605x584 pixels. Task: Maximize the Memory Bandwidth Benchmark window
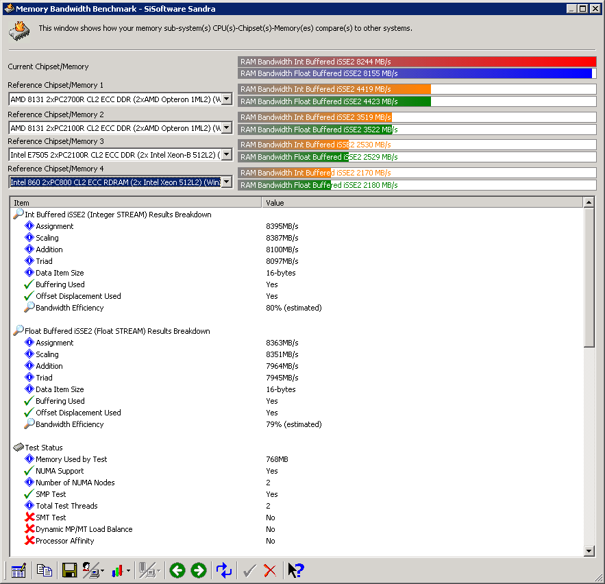[x=583, y=8]
